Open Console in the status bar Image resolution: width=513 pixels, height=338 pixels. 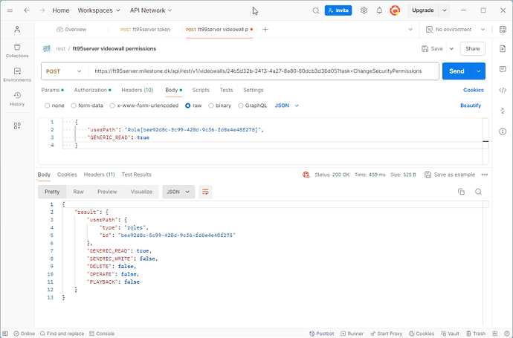(x=104, y=334)
